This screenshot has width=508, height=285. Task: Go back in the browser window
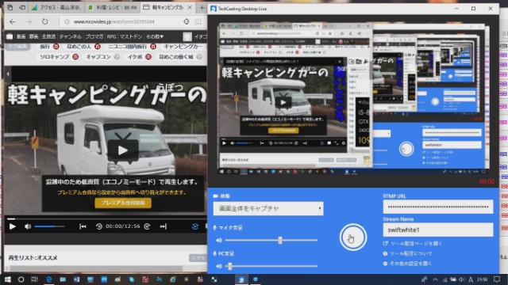click(13, 21)
